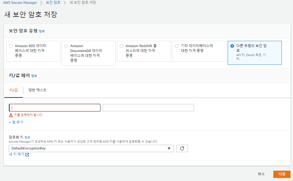Viewport: 293px width, 181px height.
Task: Click the orange 다음 button
Action: pyautogui.click(x=282, y=174)
